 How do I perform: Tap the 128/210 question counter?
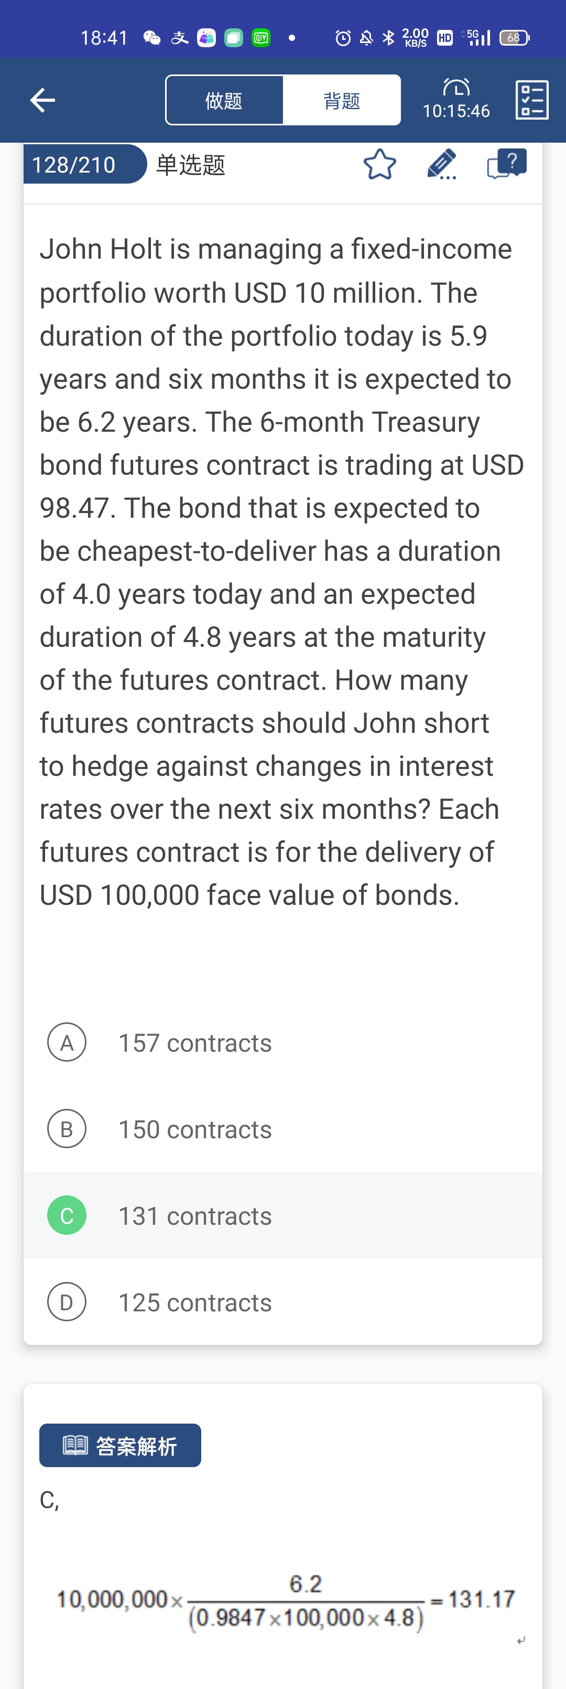click(74, 165)
